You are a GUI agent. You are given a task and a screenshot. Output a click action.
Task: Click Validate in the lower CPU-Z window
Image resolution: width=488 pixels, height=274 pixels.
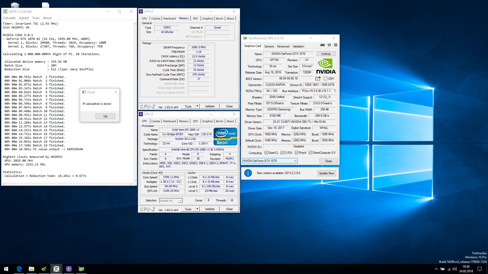coord(210,209)
